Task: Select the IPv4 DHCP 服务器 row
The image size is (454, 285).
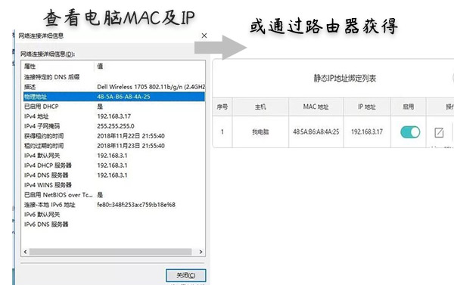Action: point(113,166)
